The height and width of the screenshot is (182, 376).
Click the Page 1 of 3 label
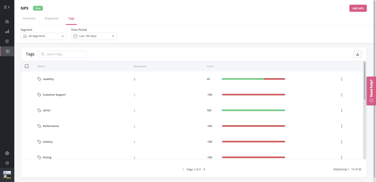tap(194, 169)
